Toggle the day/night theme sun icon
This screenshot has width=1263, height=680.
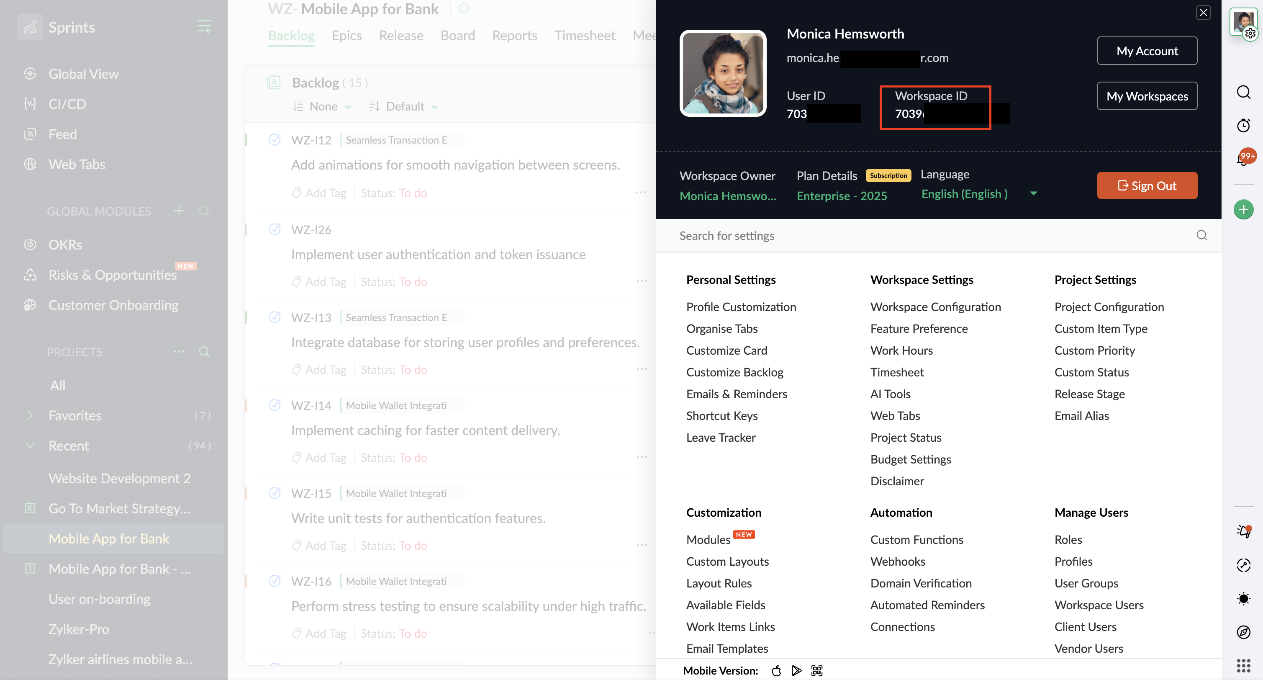point(1243,598)
